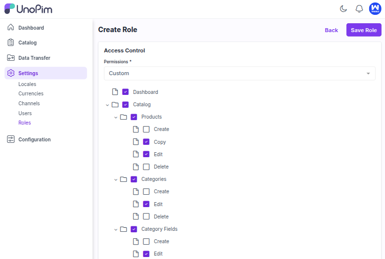Click the Save Role button
Image resolution: width=385 pixels, height=259 pixels.
(x=364, y=30)
